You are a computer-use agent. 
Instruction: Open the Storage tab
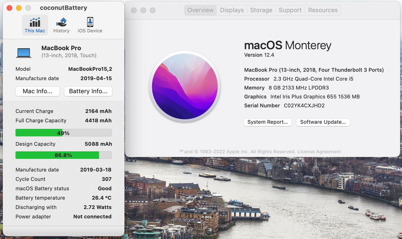[x=261, y=10]
